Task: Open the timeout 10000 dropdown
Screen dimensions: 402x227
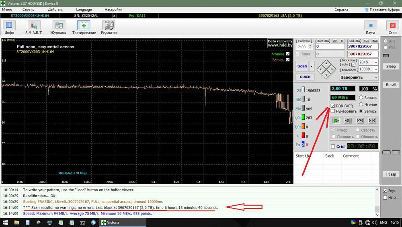Action: 375,69
